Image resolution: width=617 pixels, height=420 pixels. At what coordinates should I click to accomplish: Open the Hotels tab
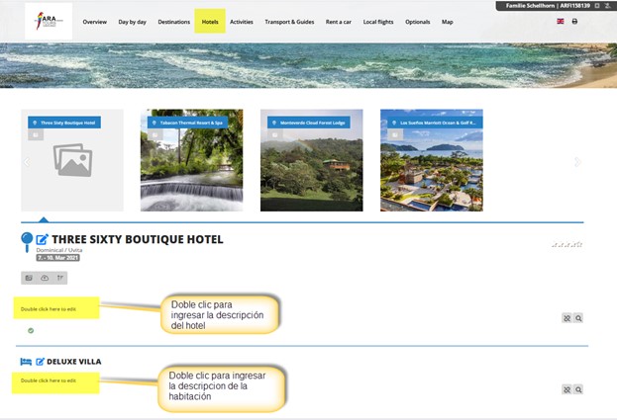pyautogui.click(x=209, y=21)
